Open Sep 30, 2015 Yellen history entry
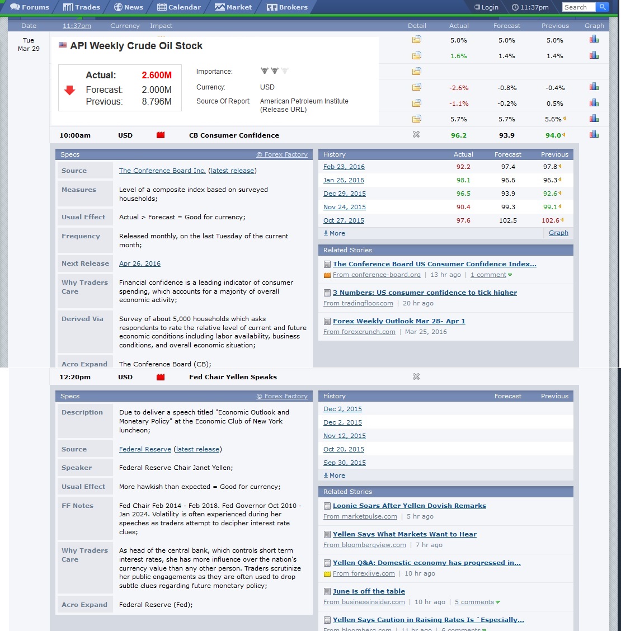This screenshot has height=631, width=621. pos(345,463)
